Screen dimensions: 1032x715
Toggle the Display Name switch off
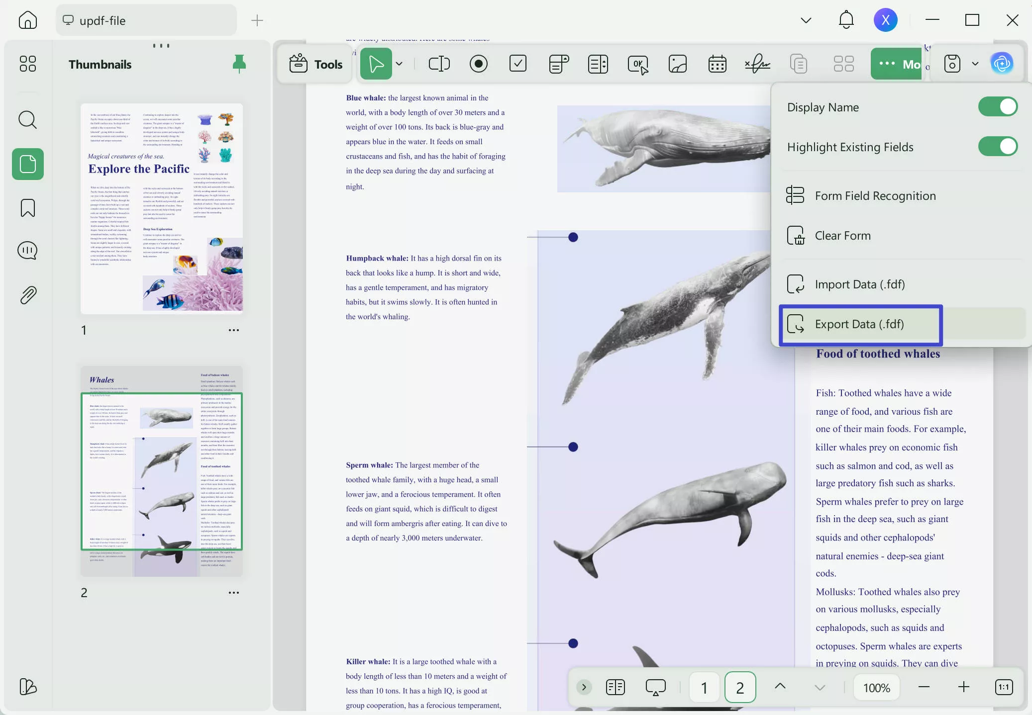(997, 107)
